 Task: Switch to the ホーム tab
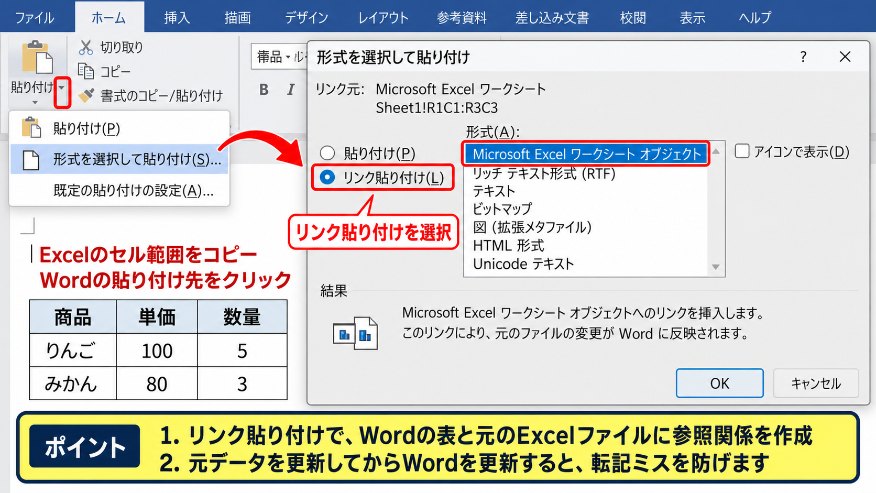[109, 17]
